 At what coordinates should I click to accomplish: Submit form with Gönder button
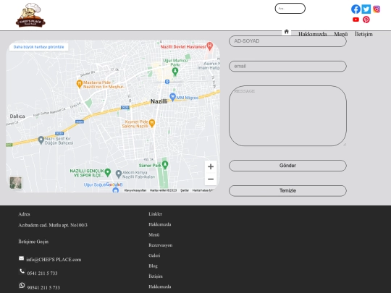287,166
